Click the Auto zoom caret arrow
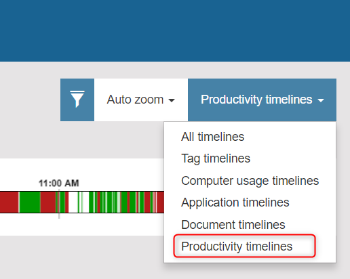 tap(172, 100)
